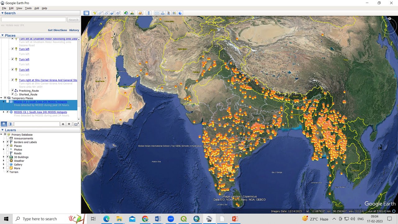Open the Help menu
Viewport: 398px width, 224px height.
coord(44,8)
